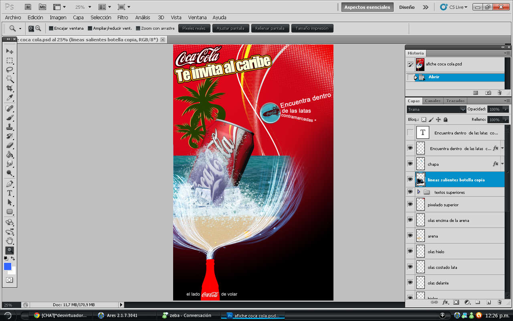Open the Capa menu
This screenshot has width=513, height=321.
click(x=79, y=18)
